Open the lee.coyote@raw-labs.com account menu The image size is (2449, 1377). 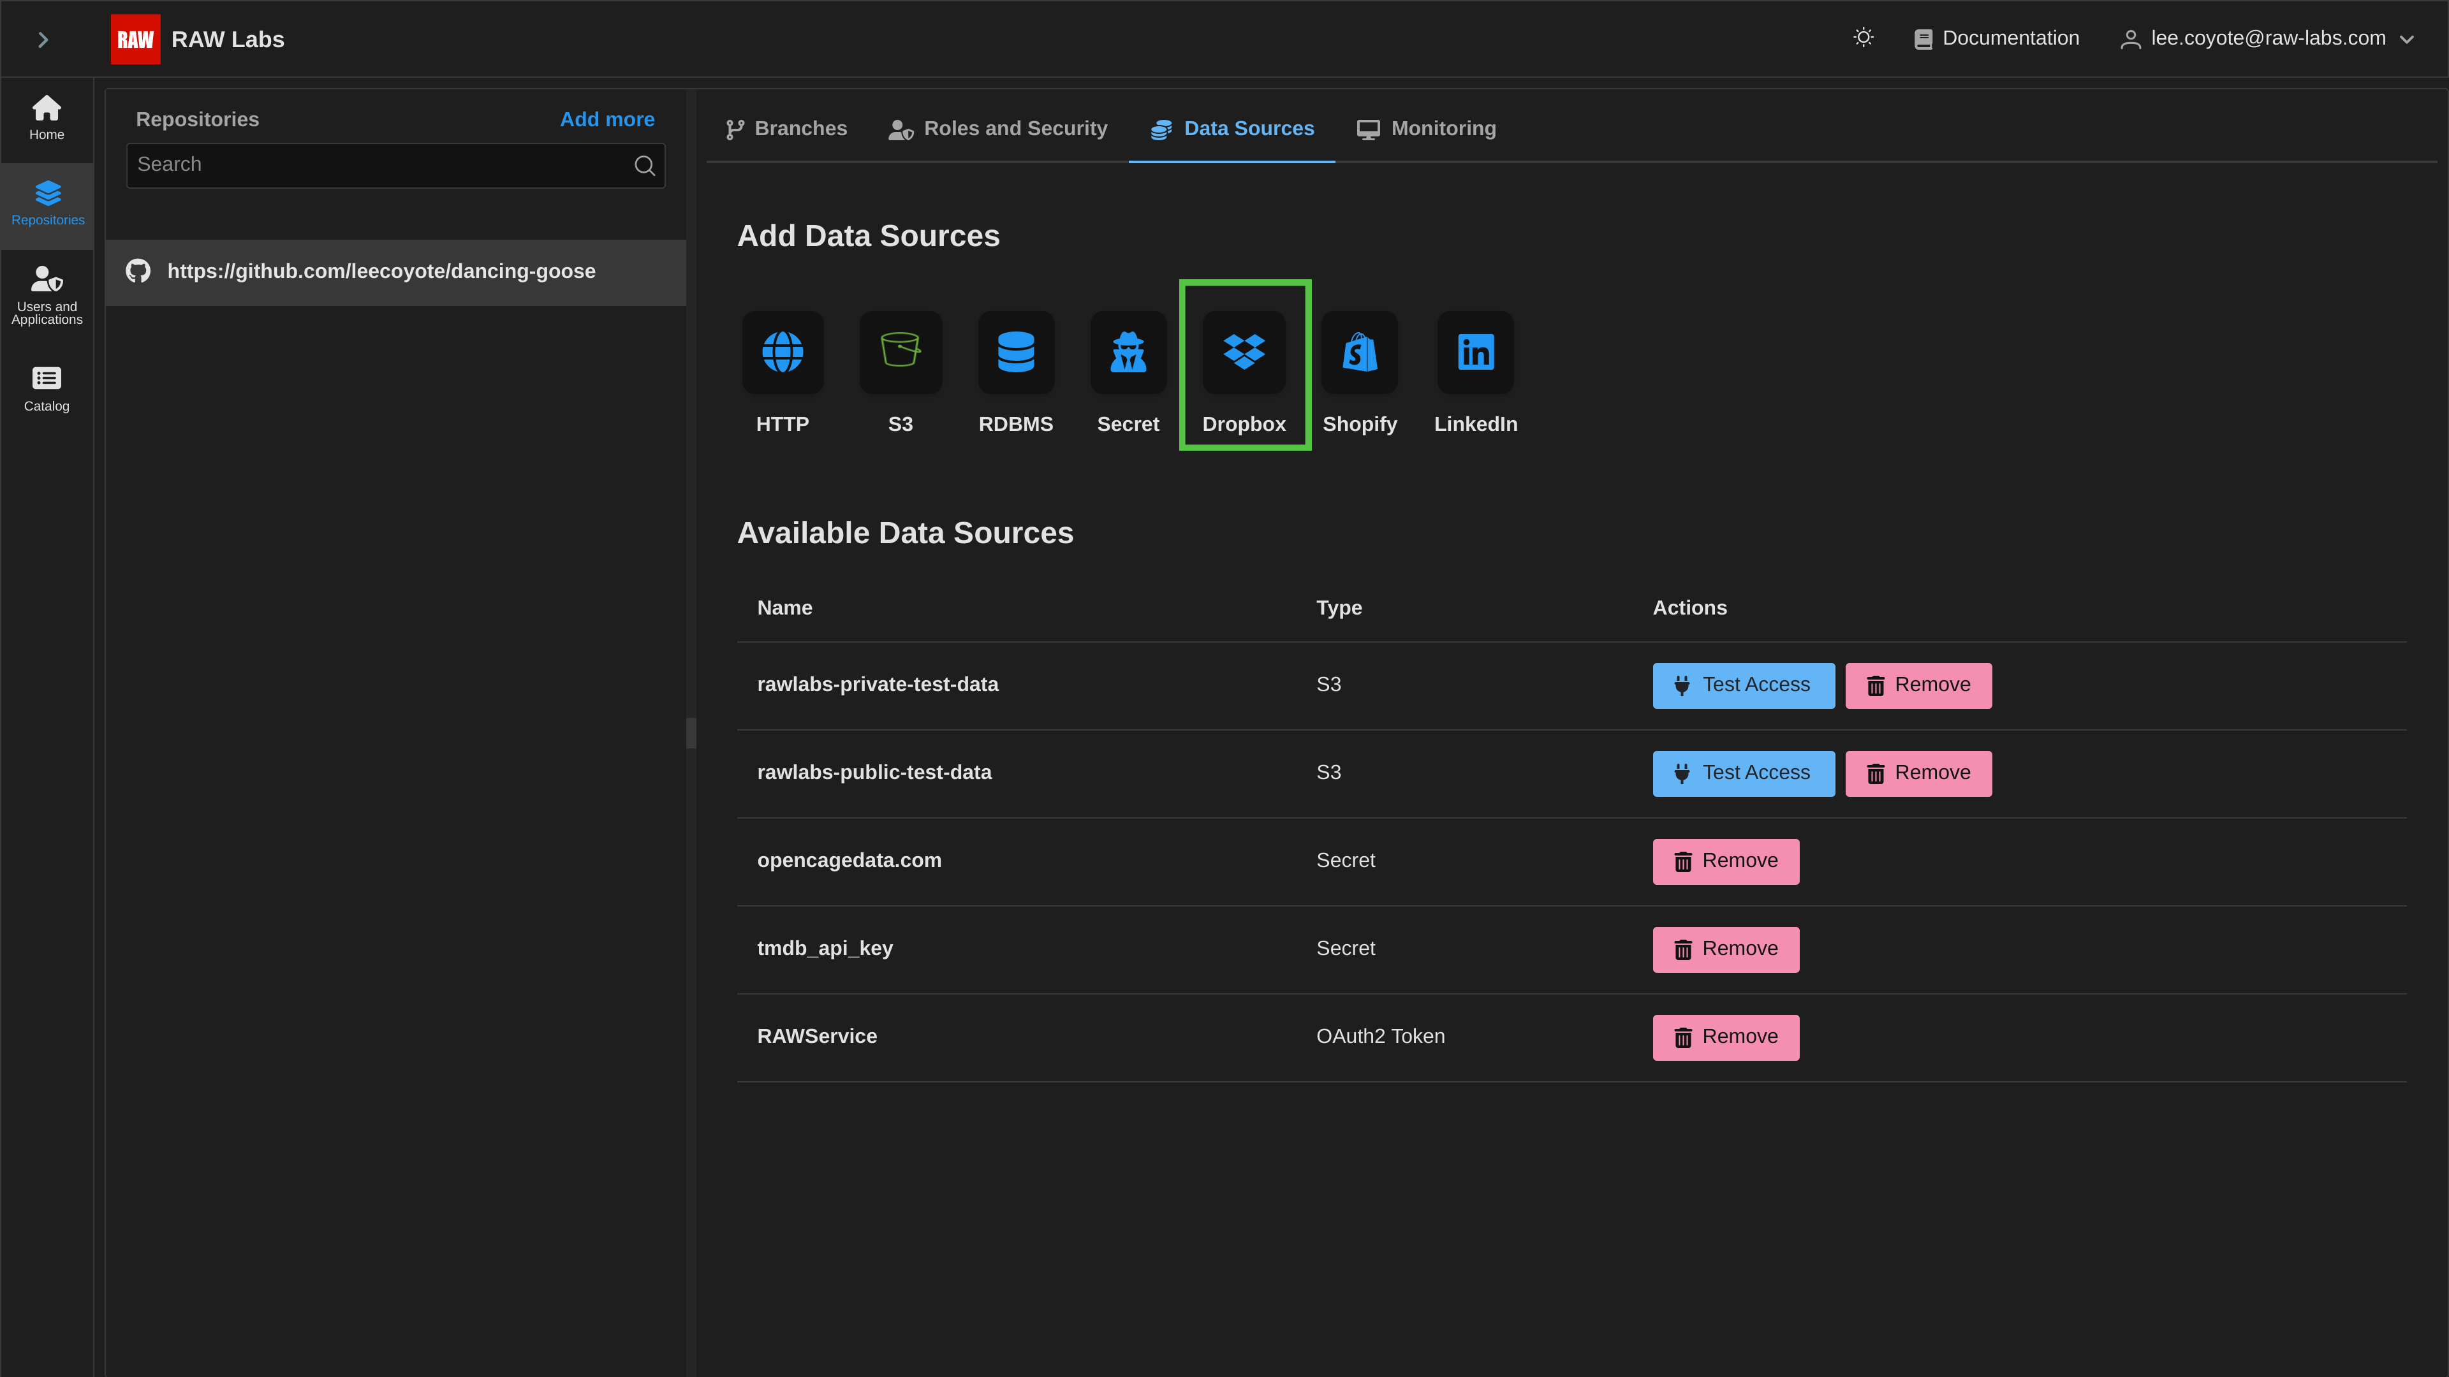2267,38
